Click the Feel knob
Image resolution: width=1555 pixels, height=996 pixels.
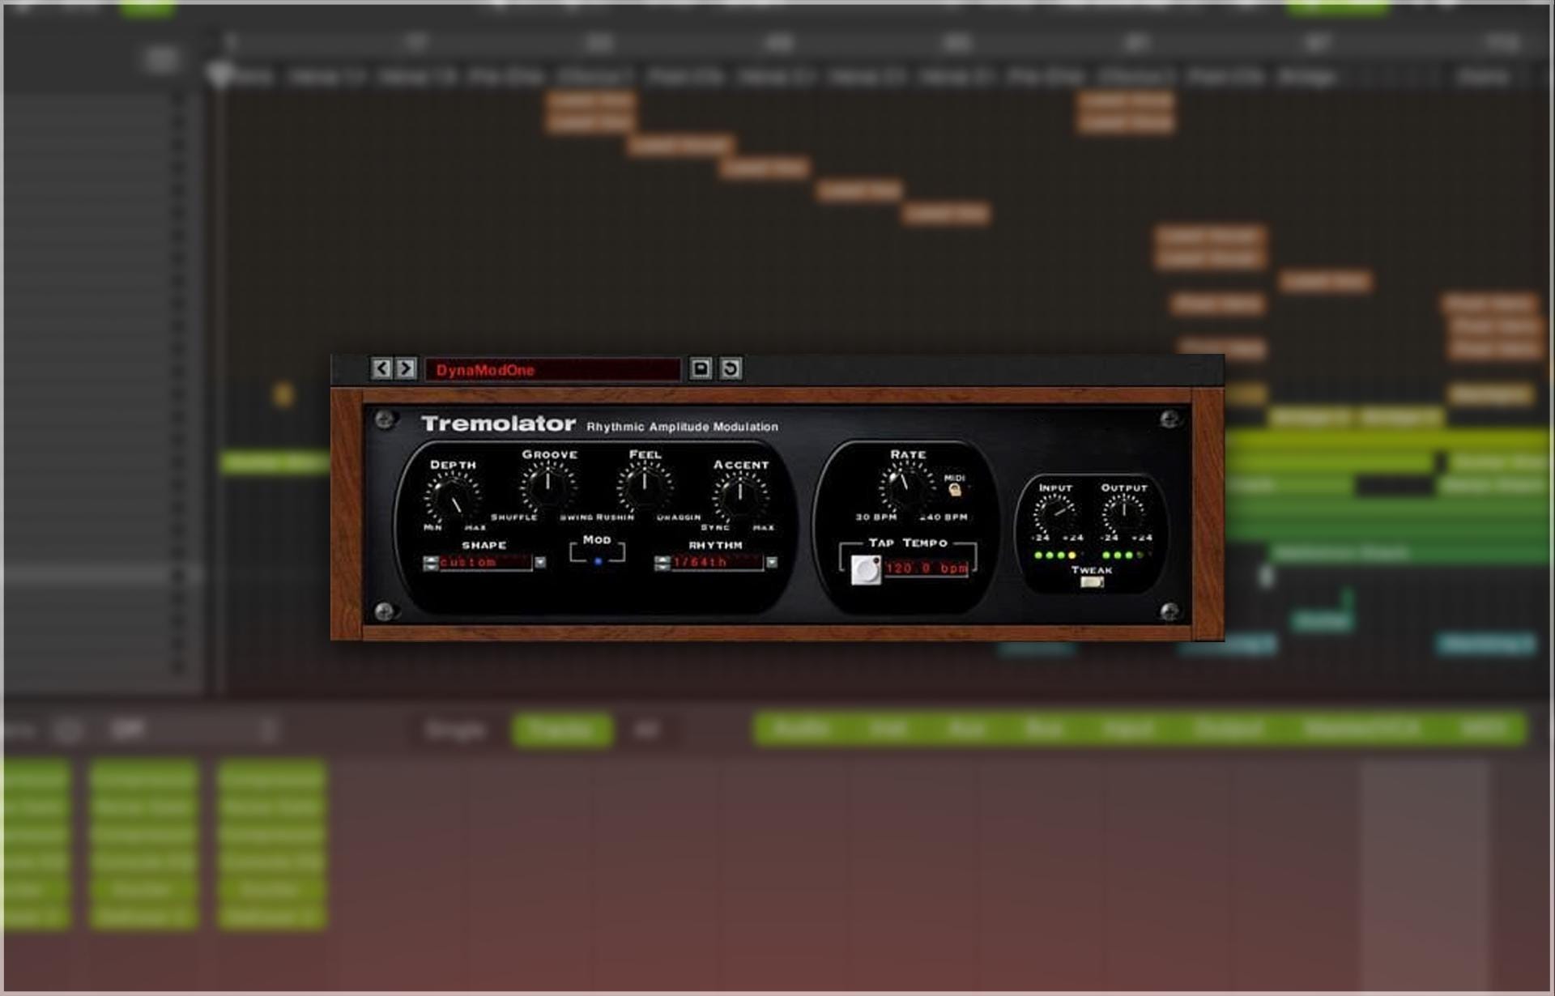[644, 487]
